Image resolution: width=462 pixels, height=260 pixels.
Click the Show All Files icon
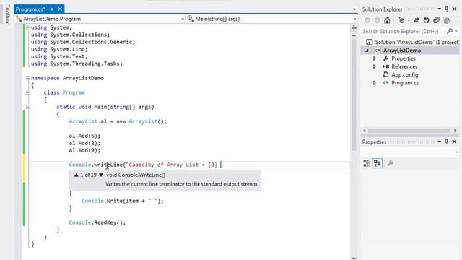click(447, 20)
